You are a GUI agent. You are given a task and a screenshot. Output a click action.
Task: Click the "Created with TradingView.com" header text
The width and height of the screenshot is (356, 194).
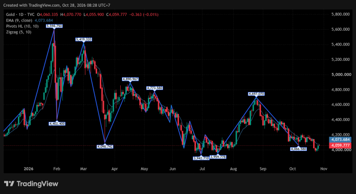pos(32,5)
